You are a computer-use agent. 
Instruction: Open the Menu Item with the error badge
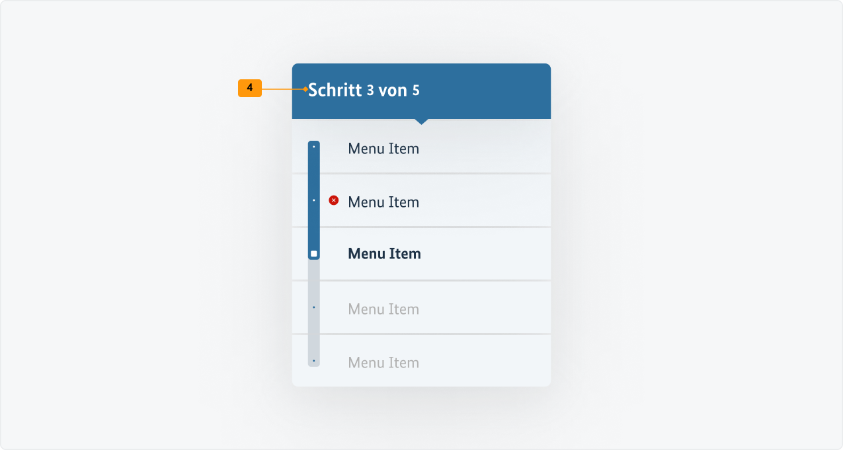(x=383, y=202)
